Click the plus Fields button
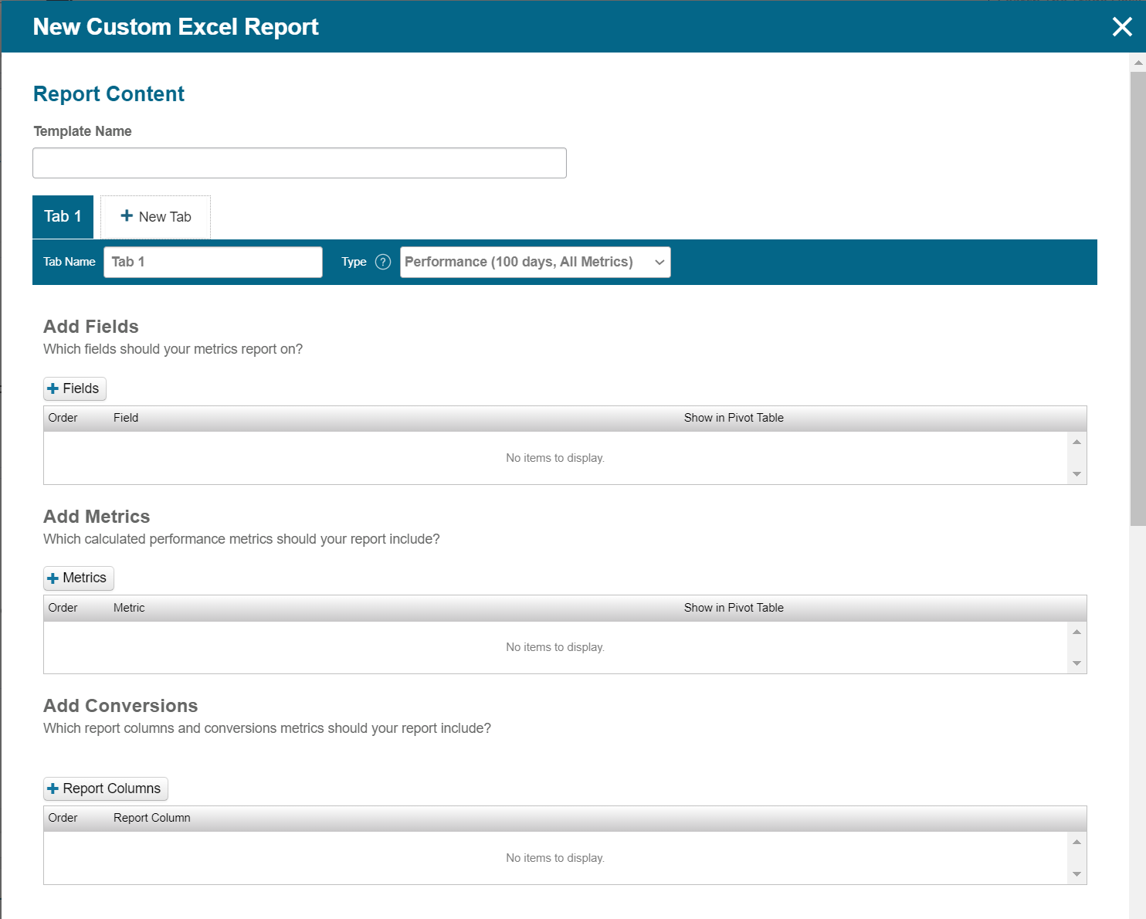 pyautogui.click(x=74, y=388)
